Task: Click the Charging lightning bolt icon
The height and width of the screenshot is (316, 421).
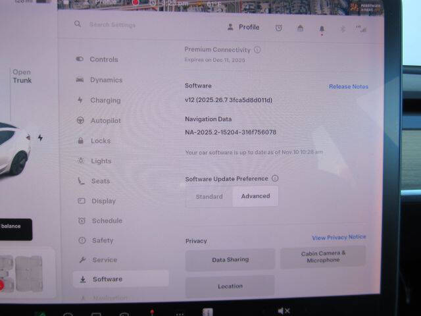Action: [80, 100]
